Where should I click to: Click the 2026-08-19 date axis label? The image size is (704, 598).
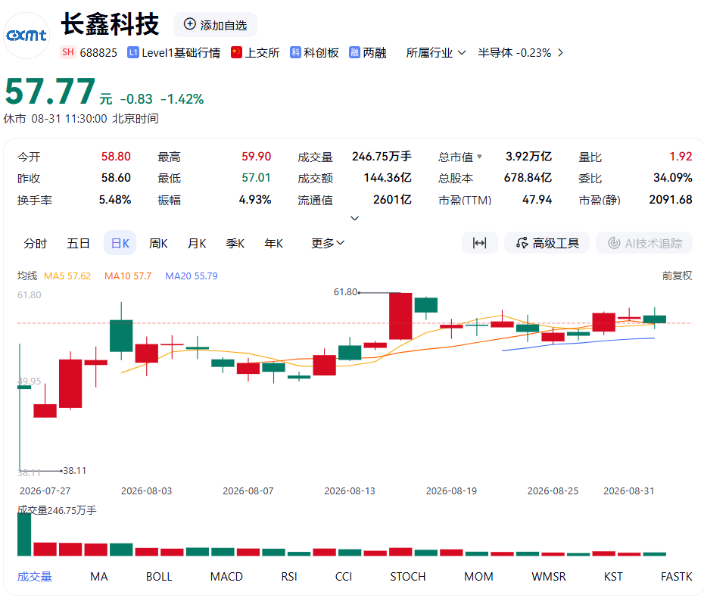(x=451, y=491)
